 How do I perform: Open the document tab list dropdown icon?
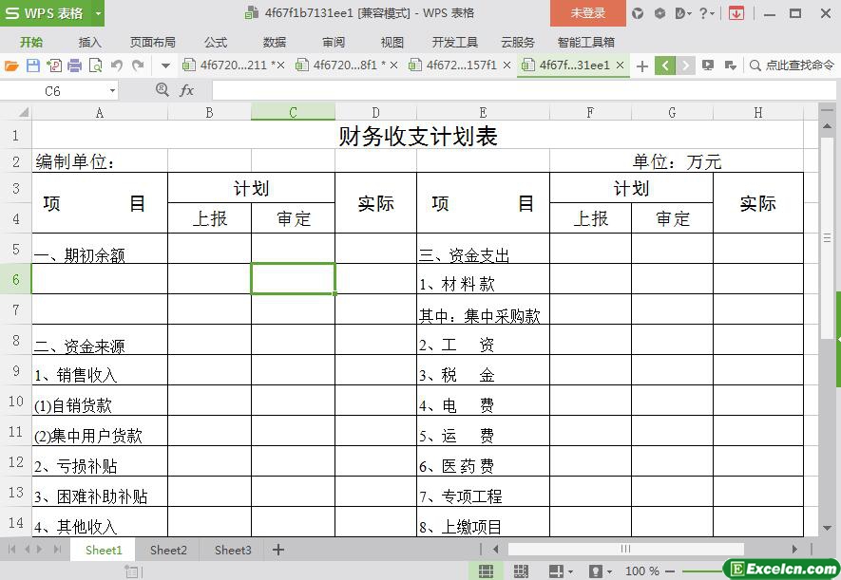click(730, 65)
